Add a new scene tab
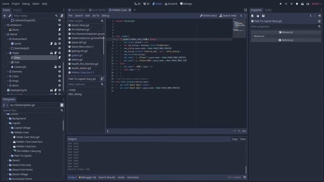Viewport: 324px width, 182px height. click(135, 10)
